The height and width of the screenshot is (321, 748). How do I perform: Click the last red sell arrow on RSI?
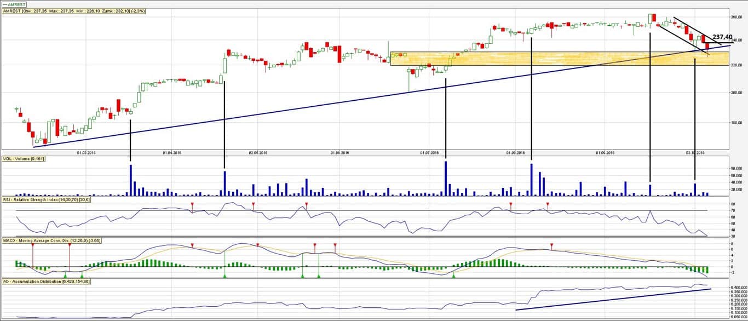click(x=548, y=205)
